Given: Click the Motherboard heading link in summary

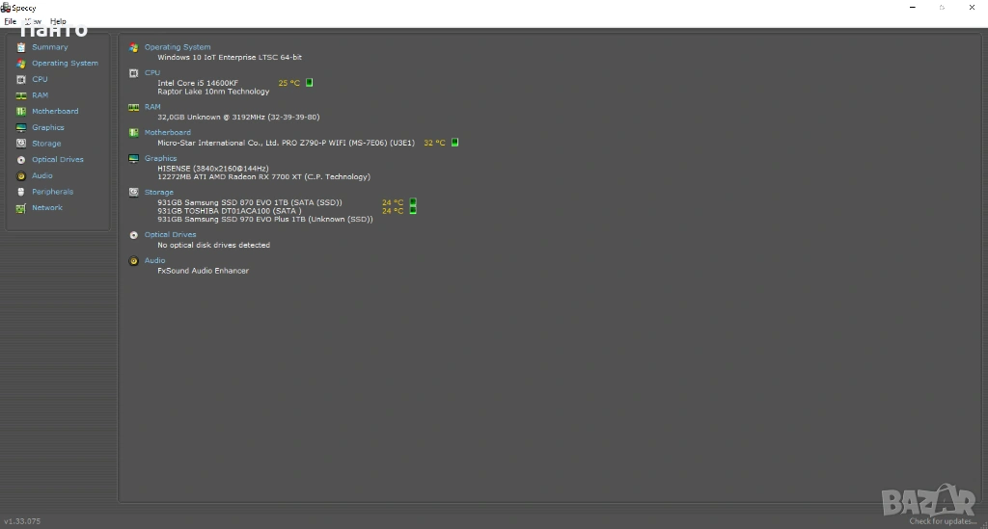Looking at the screenshot, I should (x=168, y=133).
